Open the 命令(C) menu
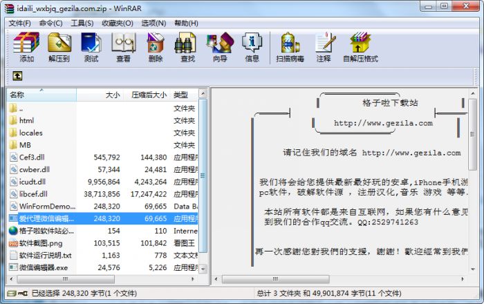The image size is (484, 304). (51, 23)
